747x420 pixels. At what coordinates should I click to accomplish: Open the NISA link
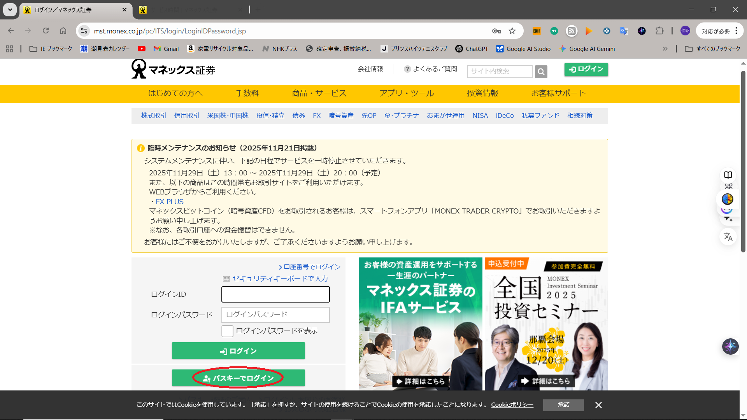(x=480, y=115)
